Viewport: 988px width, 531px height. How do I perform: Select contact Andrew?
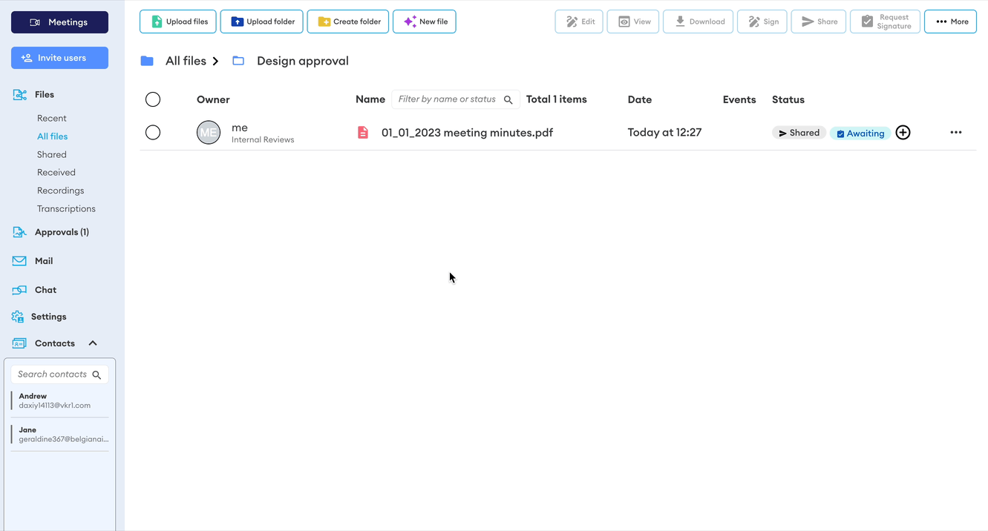click(x=59, y=400)
